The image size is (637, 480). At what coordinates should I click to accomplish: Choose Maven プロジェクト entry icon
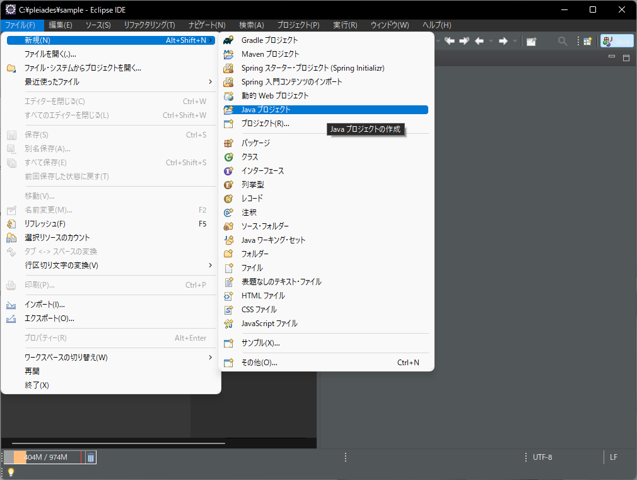(x=228, y=54)
